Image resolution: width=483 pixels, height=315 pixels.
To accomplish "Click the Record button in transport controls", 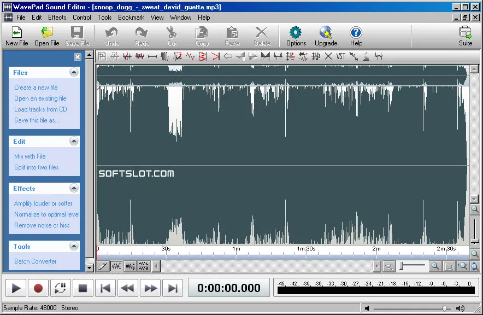I will 38,288.
